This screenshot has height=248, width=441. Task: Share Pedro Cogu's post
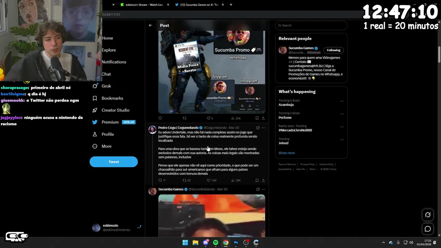[x=263, y=180]
